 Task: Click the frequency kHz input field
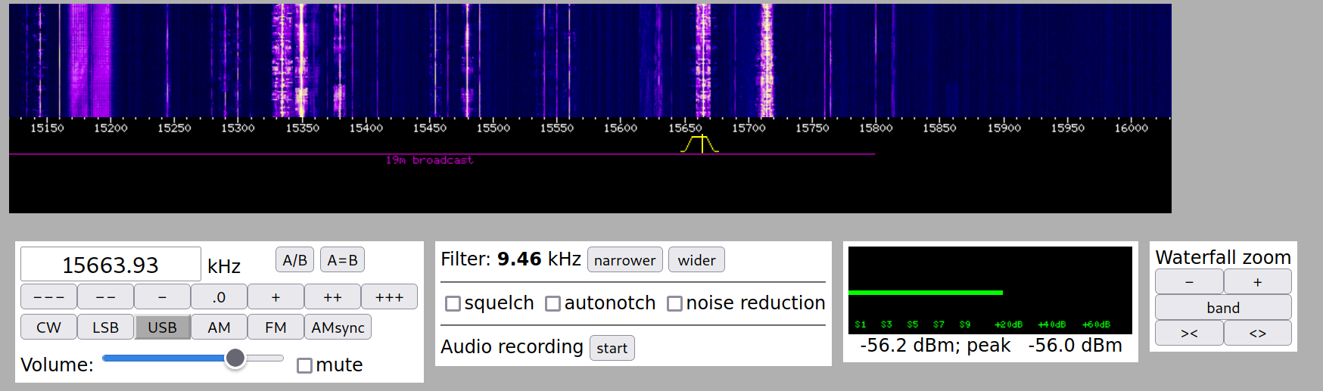coord(111,265)
